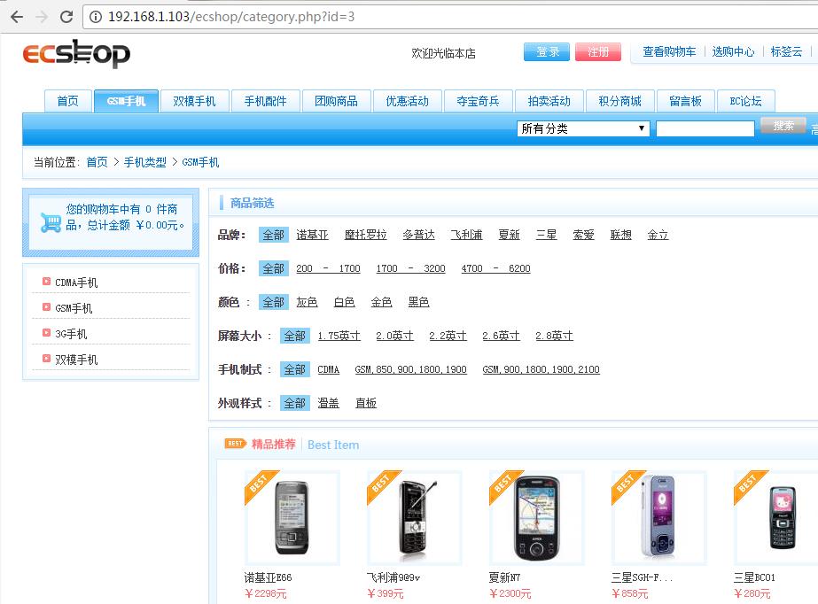818x604 pixels.
Task: Select 全部 in the 价格 filter row
Action: click(x=273, y=268)
